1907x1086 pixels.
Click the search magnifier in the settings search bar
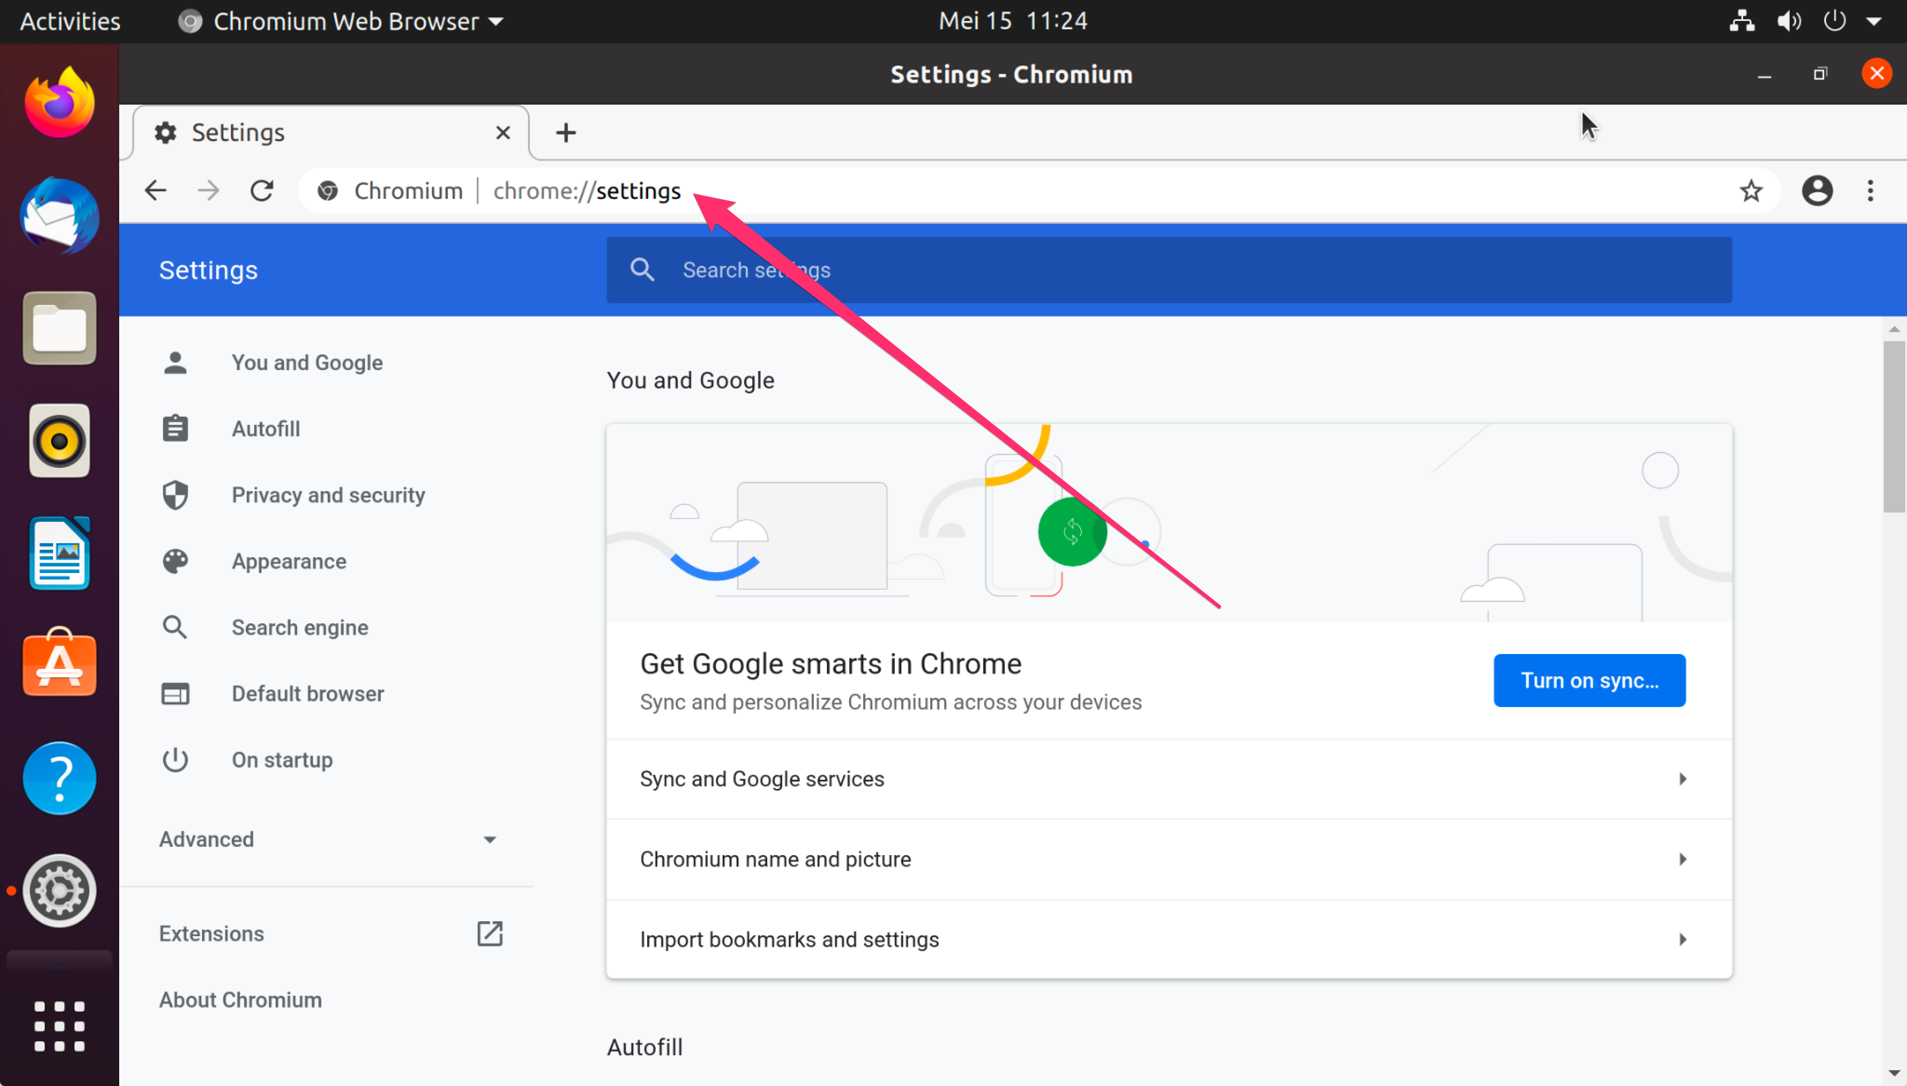click(642, 270)
